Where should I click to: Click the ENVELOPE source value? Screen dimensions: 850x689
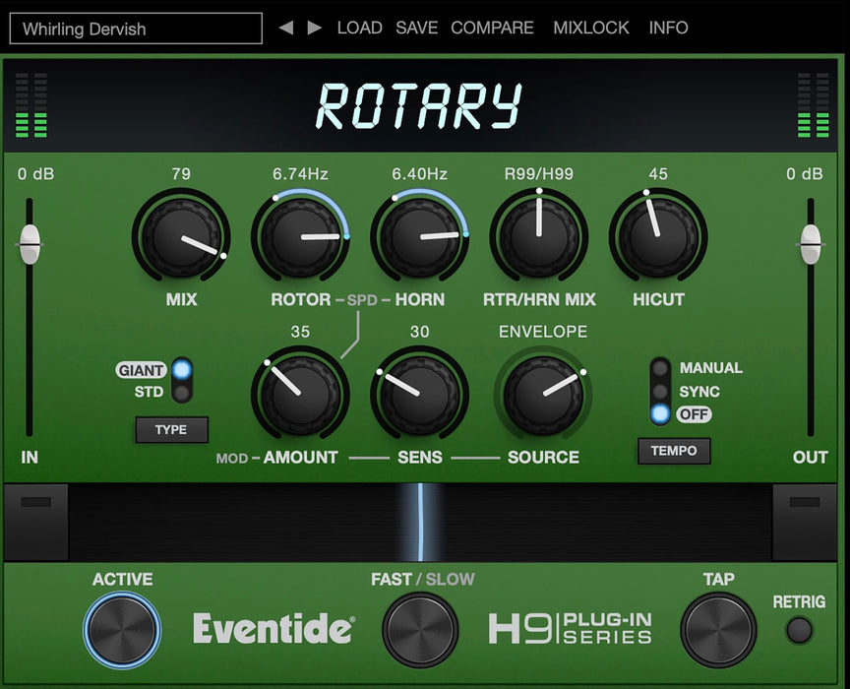pos(543,332)
